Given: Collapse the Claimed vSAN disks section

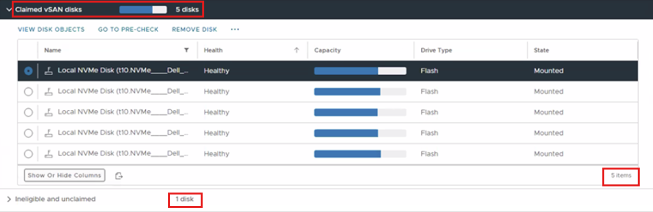Looking at the screenshot, I should click(x=8, y=10).
